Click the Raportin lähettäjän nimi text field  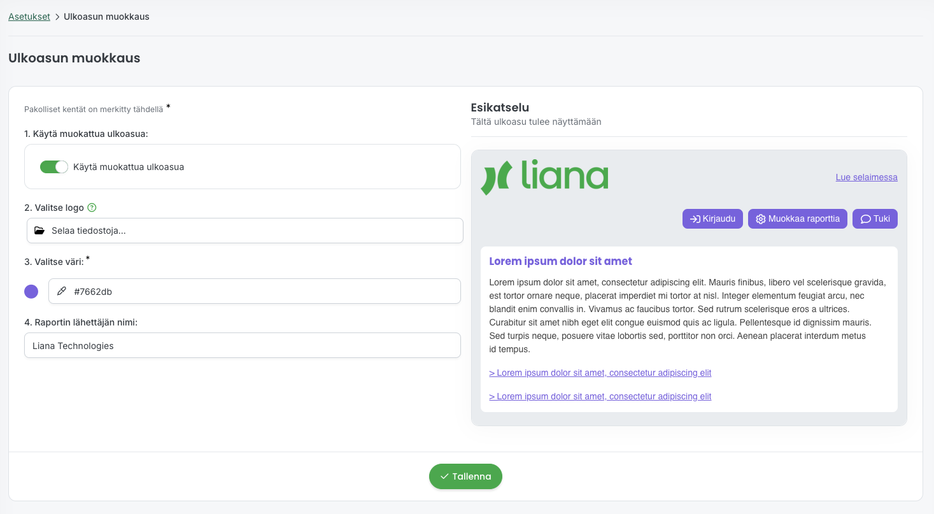[x=242, y=345]
